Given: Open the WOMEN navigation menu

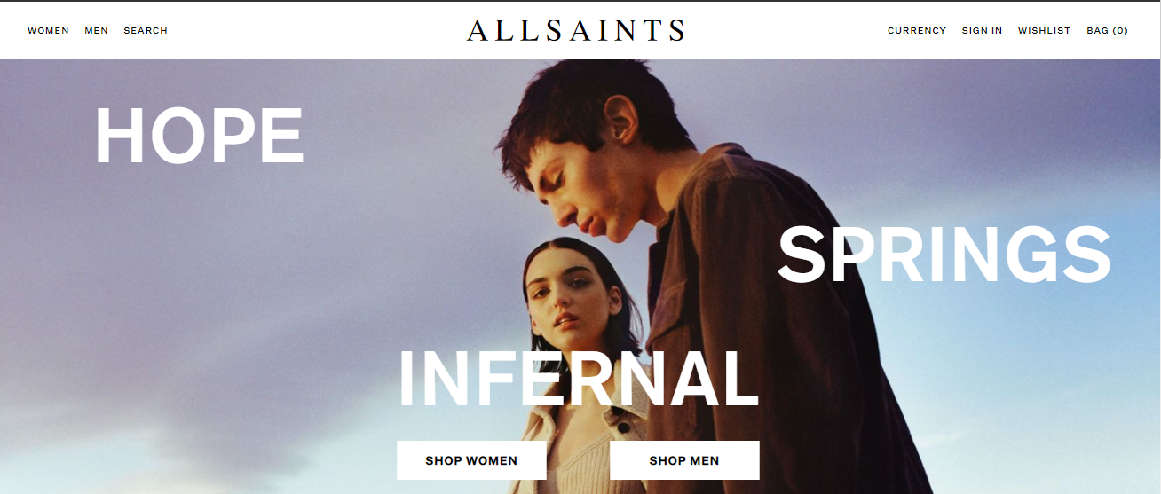Looking at the screenshot, I should click(x=48, y=30).
